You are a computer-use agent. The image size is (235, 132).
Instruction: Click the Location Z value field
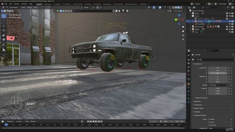218,73
